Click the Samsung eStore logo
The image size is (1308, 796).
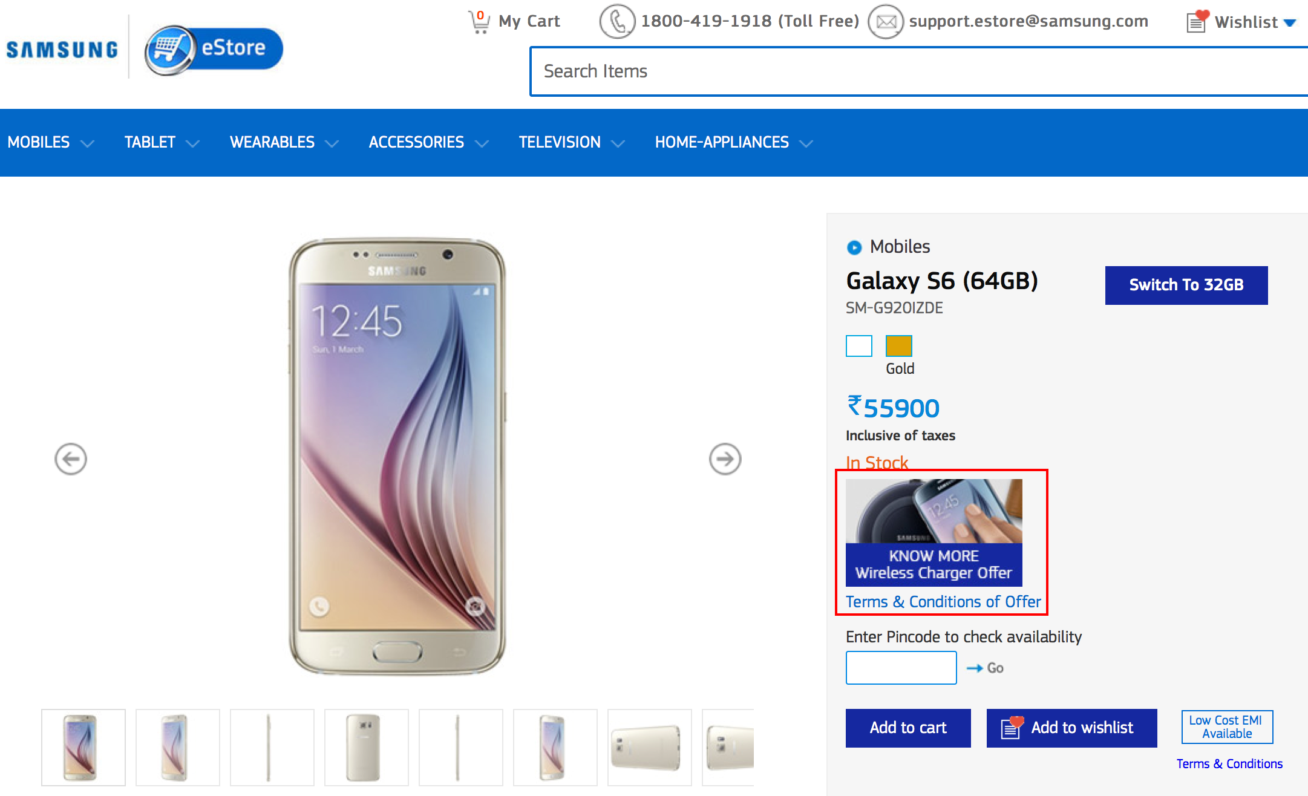tap(214, 50)
